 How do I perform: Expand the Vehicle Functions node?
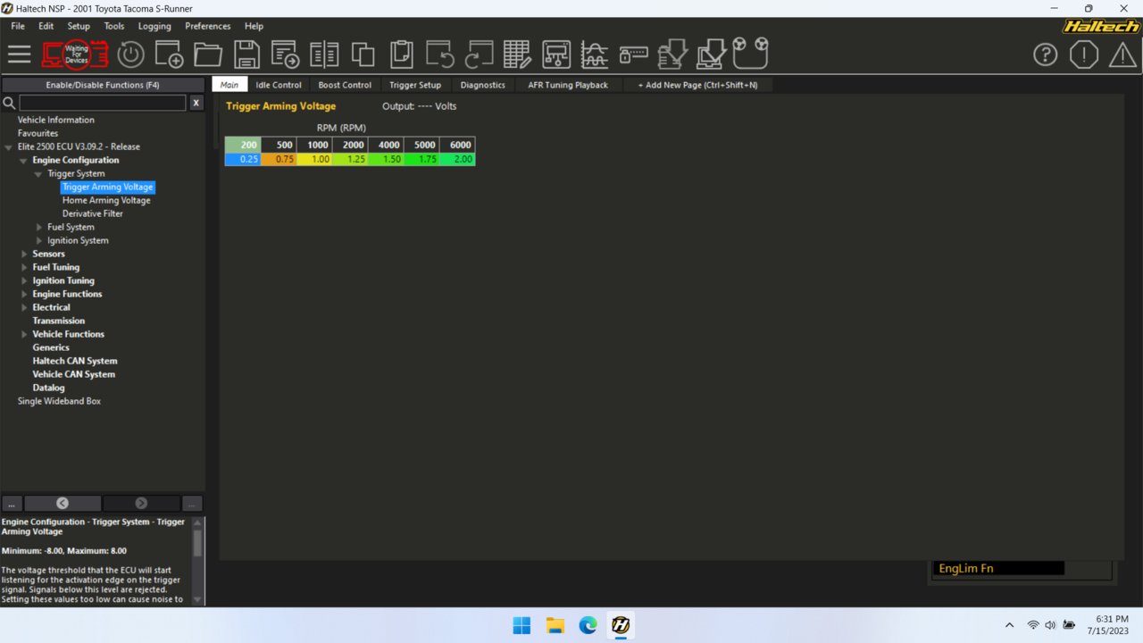[23, 334]
